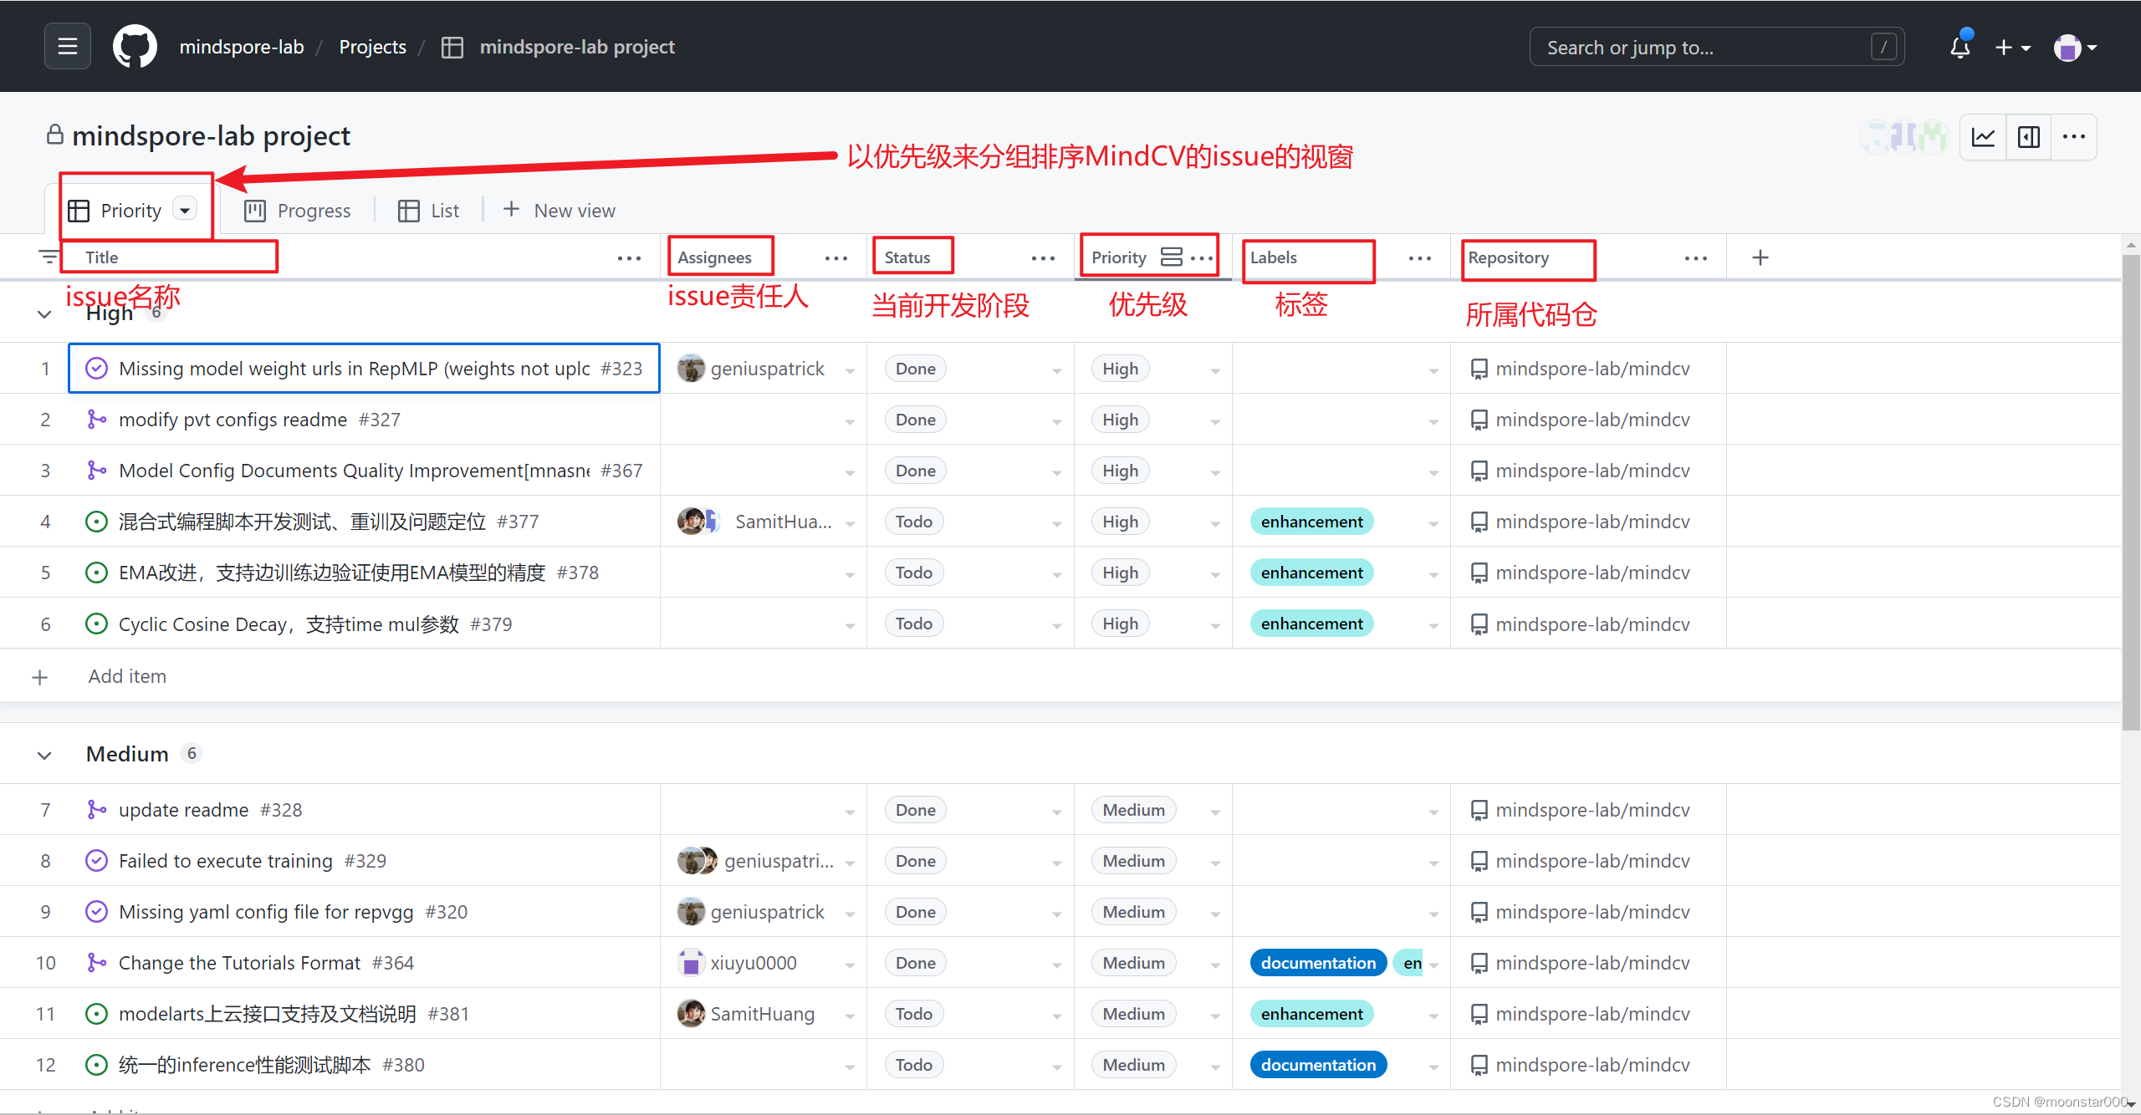The height and width of the screenshot is (1115, 2141).
Task: Click xiuyu0000 avatar in row 10
Action: coord(691,963)
